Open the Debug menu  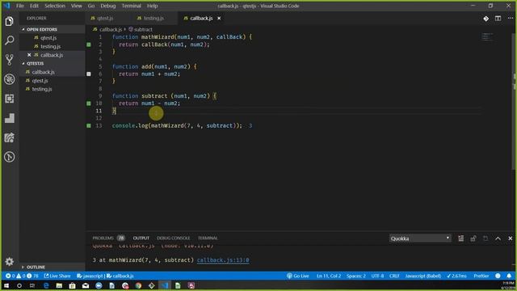107,6
